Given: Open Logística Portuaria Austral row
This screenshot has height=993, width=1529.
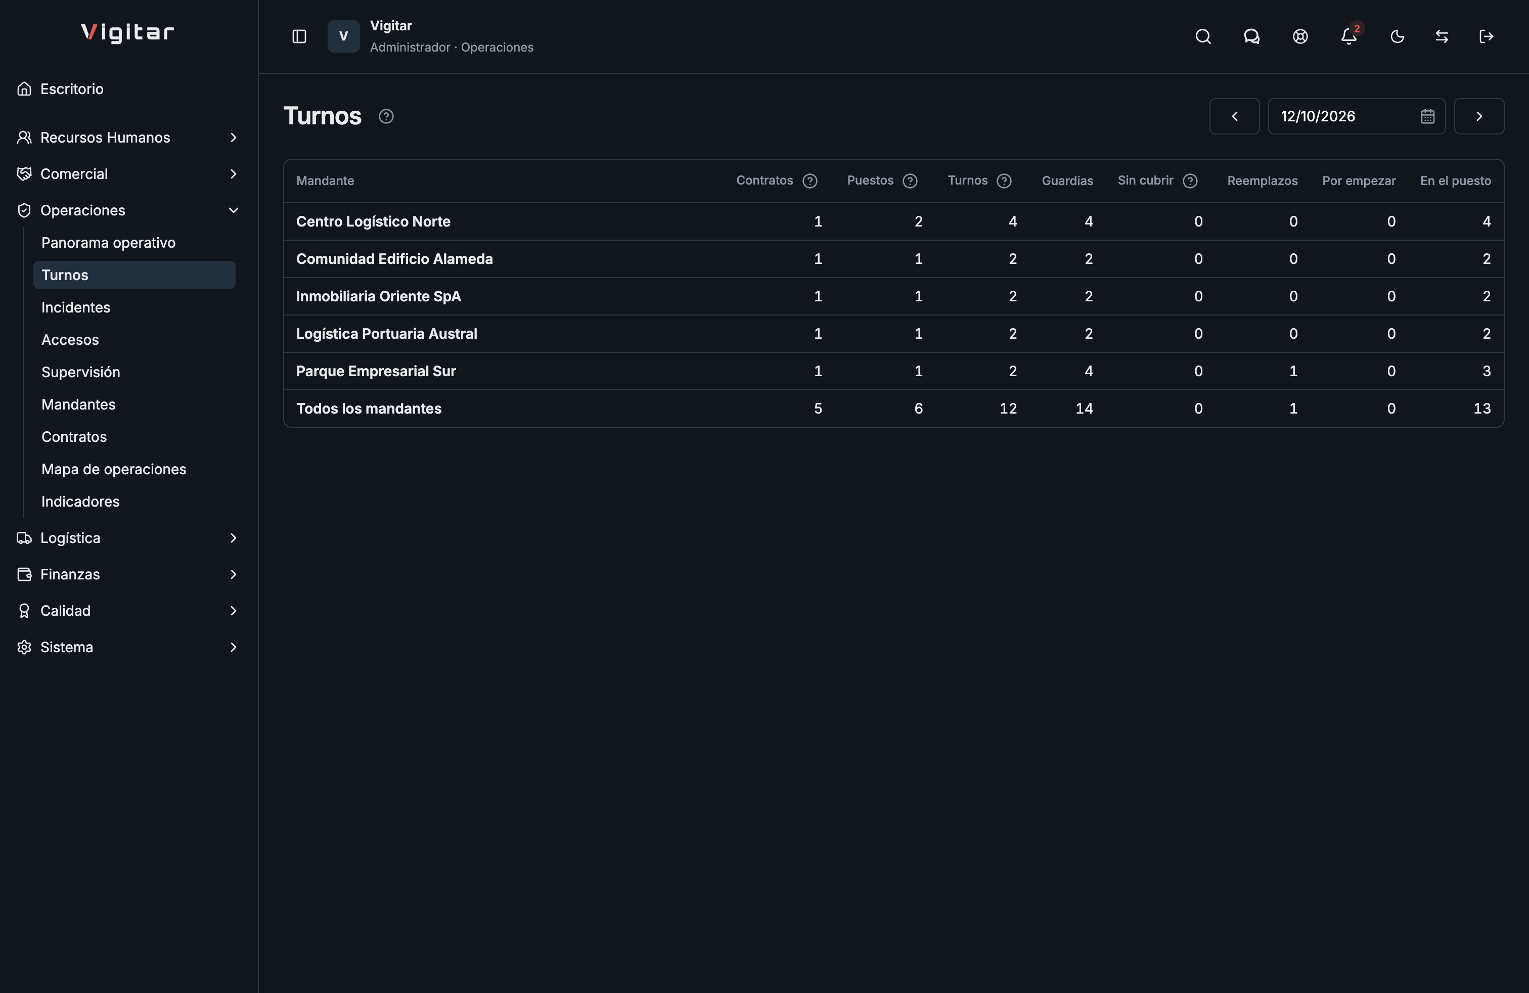Looking at the screenshot, I should pyautogui.click(x=893, y=334).
